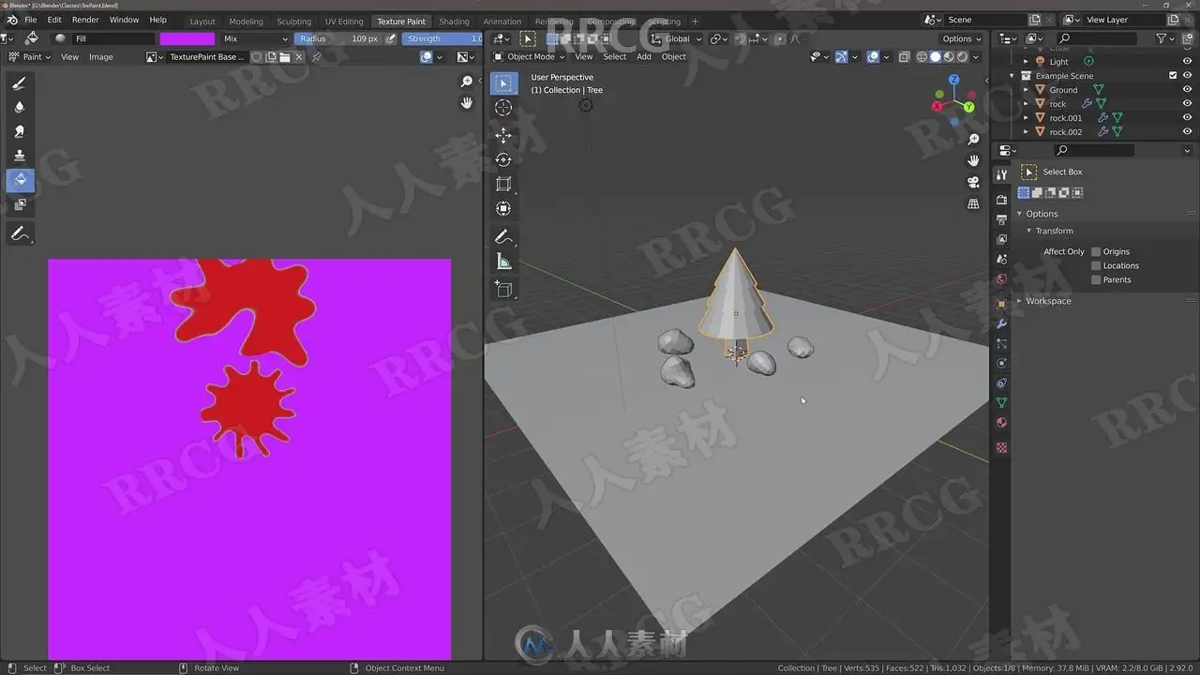Click the magenta brush color swatch

coord(187,38)
